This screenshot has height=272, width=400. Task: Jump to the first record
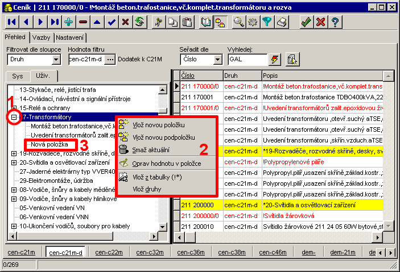(x=12, y=22)
